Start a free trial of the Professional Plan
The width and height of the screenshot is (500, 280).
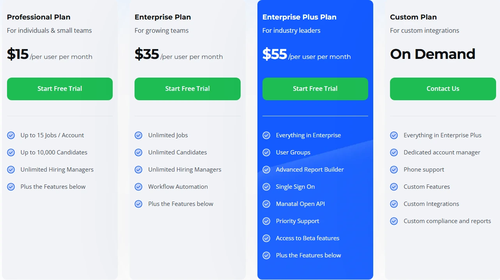click(59, 89)
